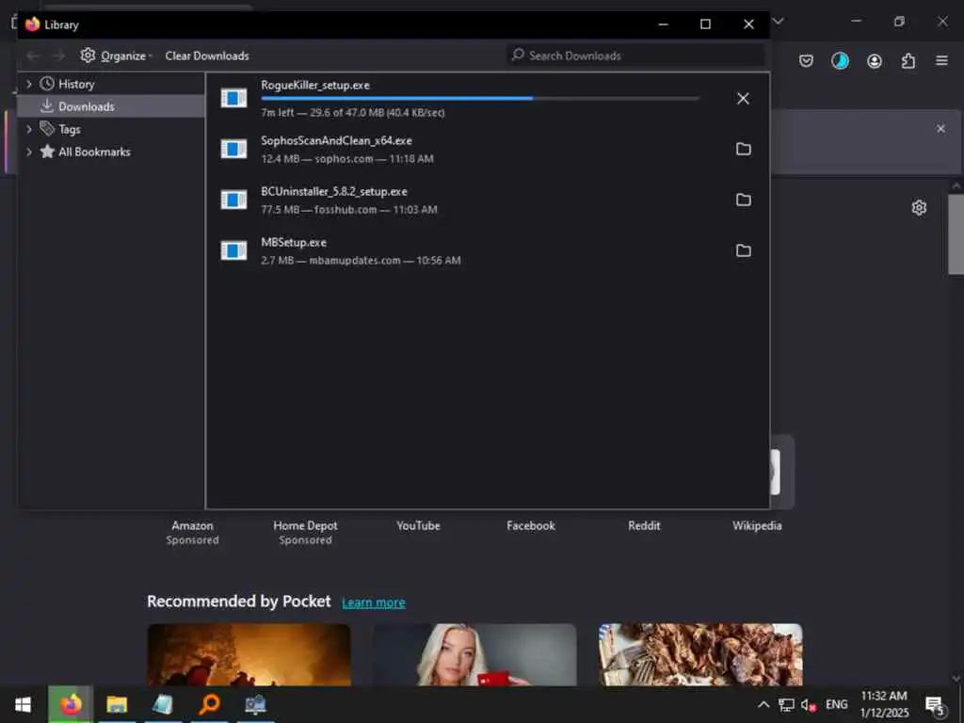Open the blonde woman Pocket story thumbnail
This screenshot has width=964, height=723.
(475, 654)
